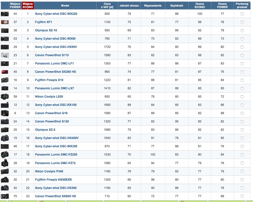Click Ocena ECONO value 100 for DSC-WX220
Screen dimensions: 253x202
coord(200,14)
